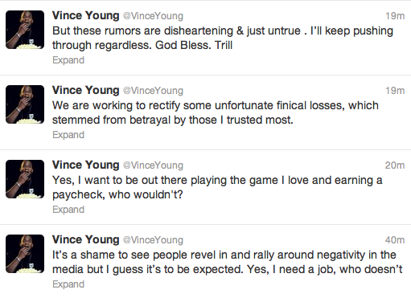Open the Vince Young name on the first tweet

click(86, 16)
